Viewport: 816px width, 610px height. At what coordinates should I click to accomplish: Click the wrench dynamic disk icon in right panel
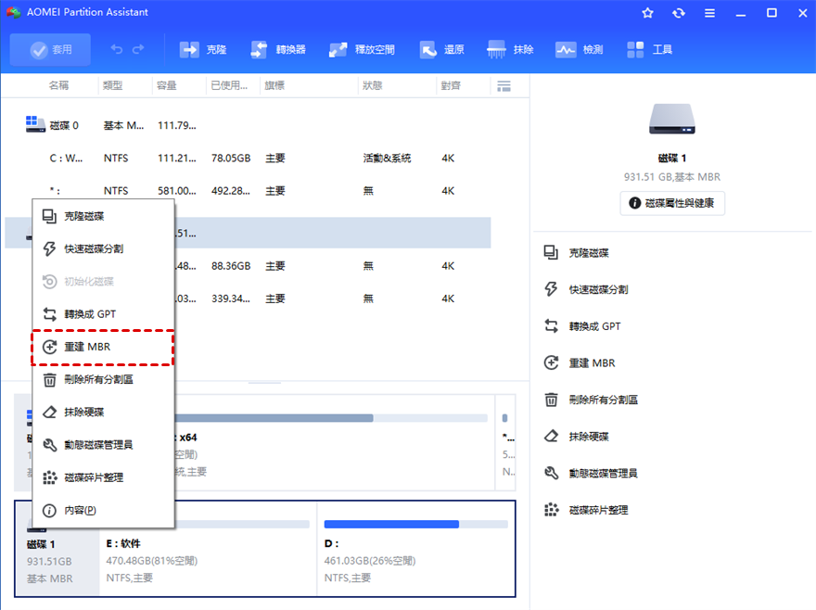click(x=551, y=473)
